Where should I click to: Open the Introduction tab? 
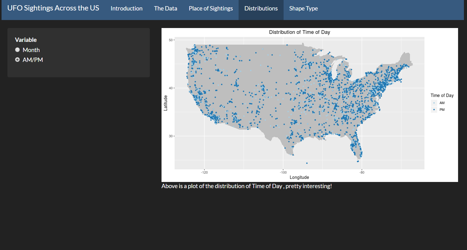[127, 9]
